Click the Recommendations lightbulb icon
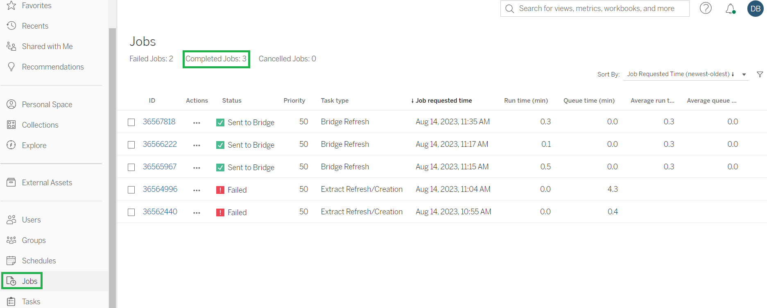Image resolution: width=767 pixels, height=308 pixels. click(11, 67)
